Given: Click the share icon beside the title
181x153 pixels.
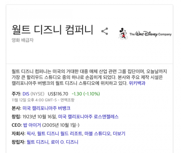Looking at the screenshot, I should 105,31.
